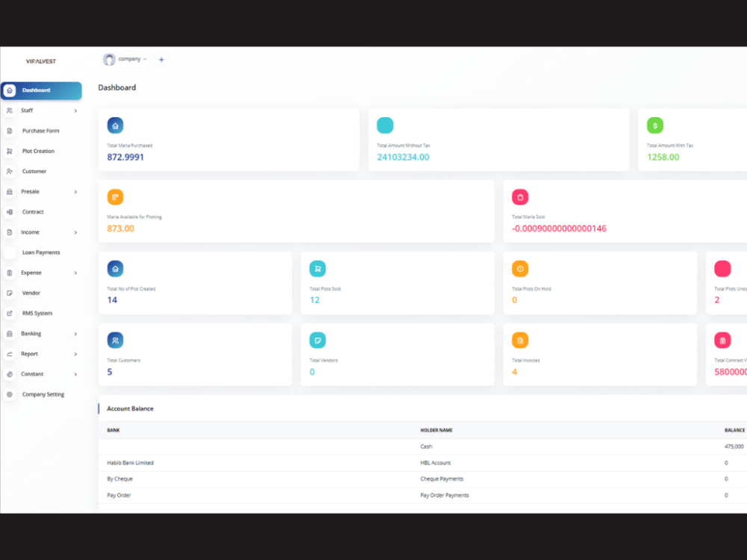Expand the Report submenu chevron
747x560 pixels.
click(75, 354)
